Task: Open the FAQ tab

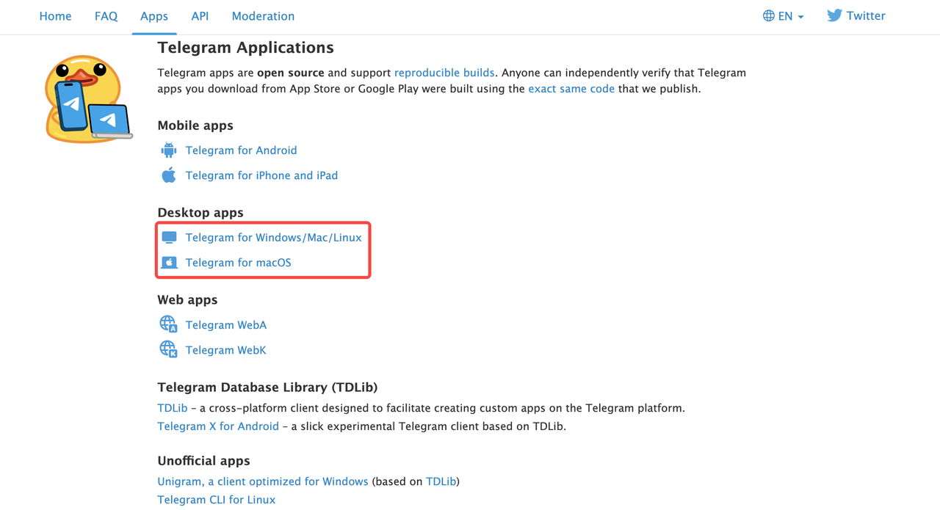Action: [106, 16]
